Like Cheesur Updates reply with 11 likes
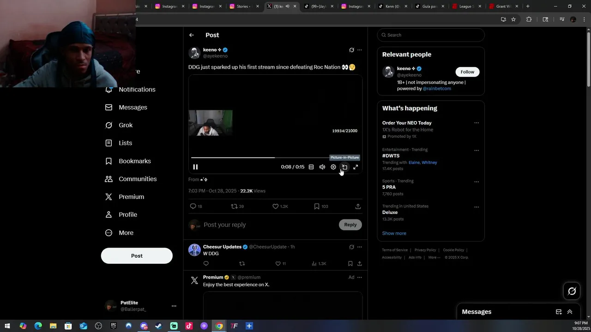 (x=280, y=264)
